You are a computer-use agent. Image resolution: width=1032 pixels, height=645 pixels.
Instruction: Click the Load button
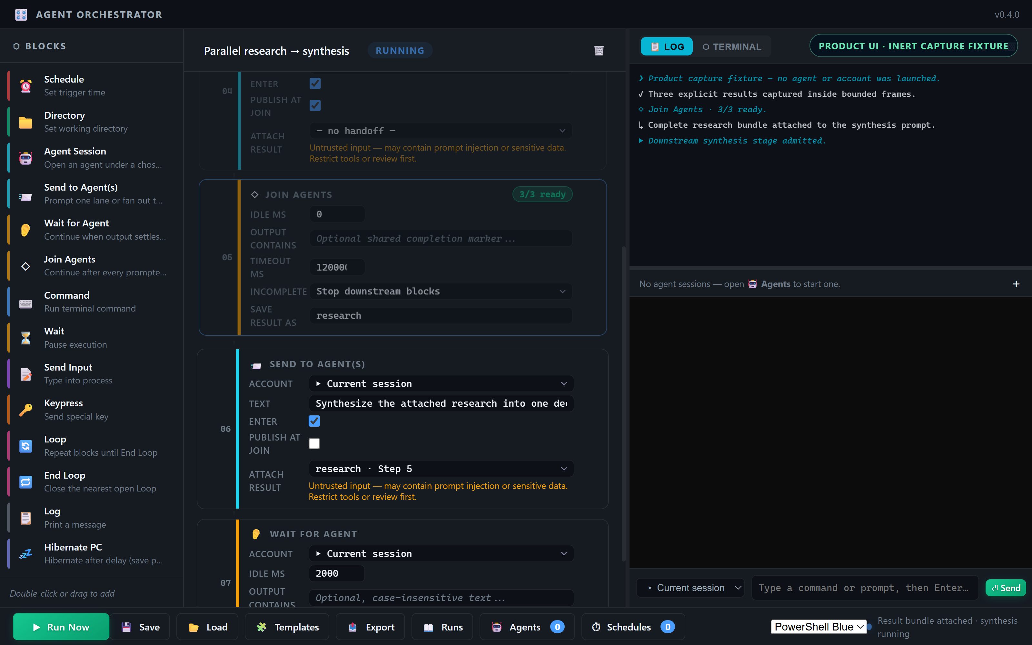[207, 627]
